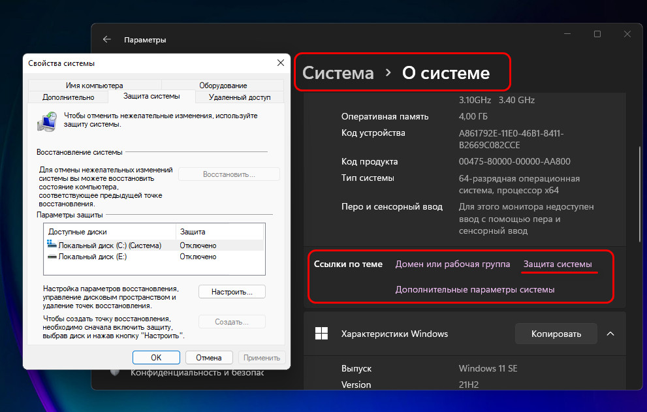
Task: Click the Защита column header
Action: pos(220,232)
